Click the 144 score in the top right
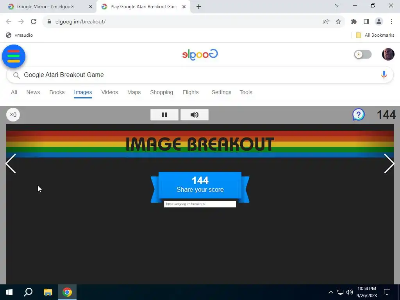 (386, 114)
